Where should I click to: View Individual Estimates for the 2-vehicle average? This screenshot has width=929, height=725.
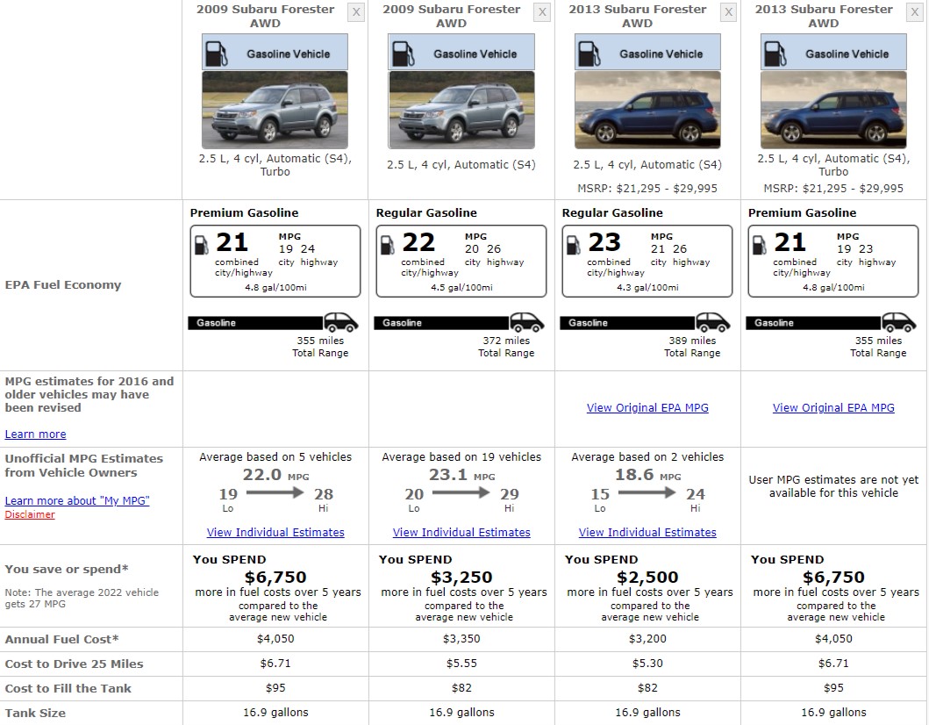click(x=647, y=532)
